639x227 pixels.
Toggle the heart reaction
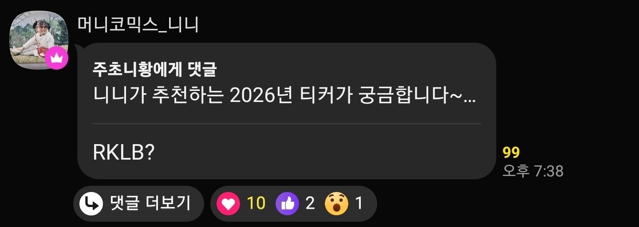click(x=228, y=204)
